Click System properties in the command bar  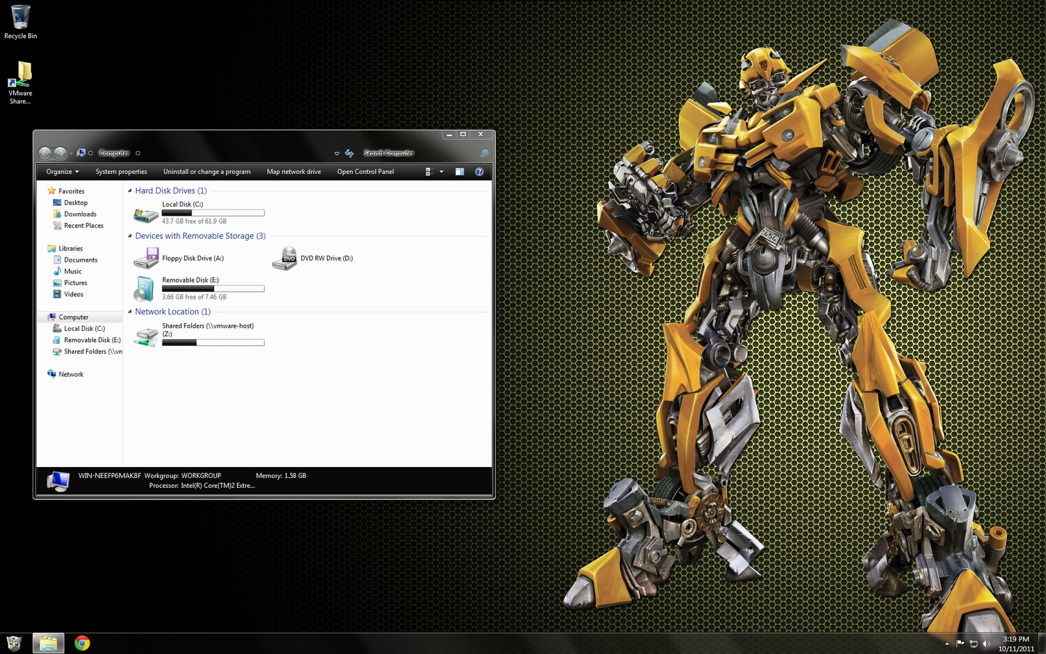pos(122,171)
